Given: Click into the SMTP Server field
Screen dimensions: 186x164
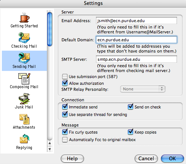Looking at the screenshot, I should coord(136,59).
